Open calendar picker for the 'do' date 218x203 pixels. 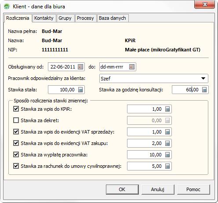132,67
